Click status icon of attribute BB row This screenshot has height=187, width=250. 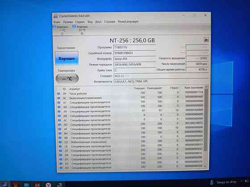(x=60, y=138)
